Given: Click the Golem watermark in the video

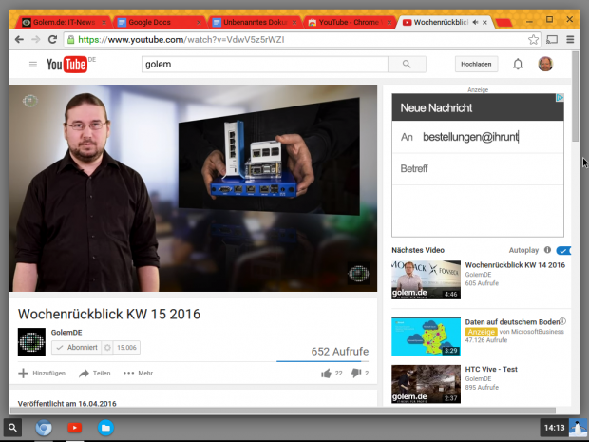Looking at the screenshot, I should point(359,273).
